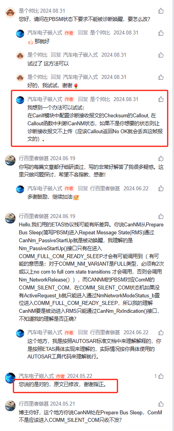Like the reply '好的，我试试，谢谢'

(x=161, y=77)
